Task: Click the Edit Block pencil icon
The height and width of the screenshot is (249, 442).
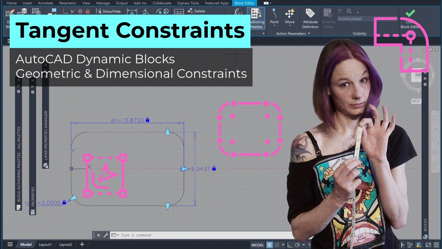Action: (10, 12)
